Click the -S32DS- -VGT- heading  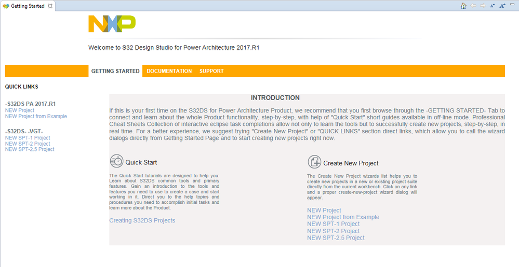click(x=24, y=131)
